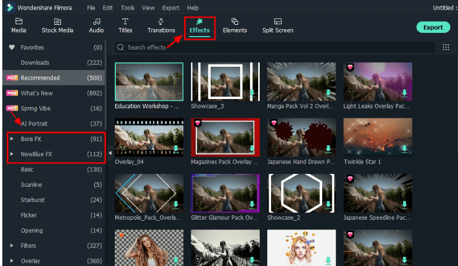The width and height of the screenshot is (458, 266).
Task: Download Glitter Glamour Pack Overlay
Action: click(252, 205)
